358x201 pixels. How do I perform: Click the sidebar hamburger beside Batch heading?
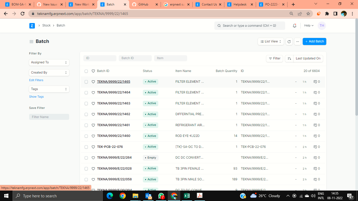pyautogui.click(x=31, y=41)
